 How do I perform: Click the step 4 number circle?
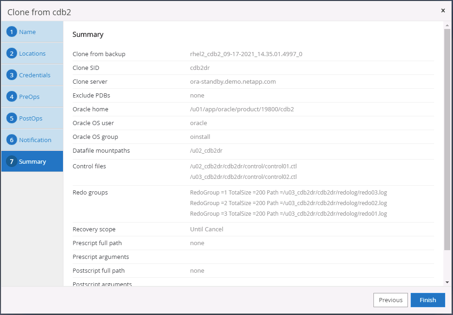pos(12,97)
